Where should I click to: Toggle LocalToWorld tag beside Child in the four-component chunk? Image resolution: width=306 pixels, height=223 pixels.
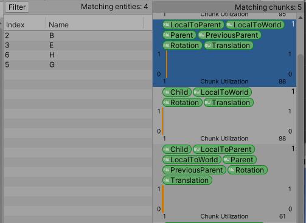click(x=222, y=92)
